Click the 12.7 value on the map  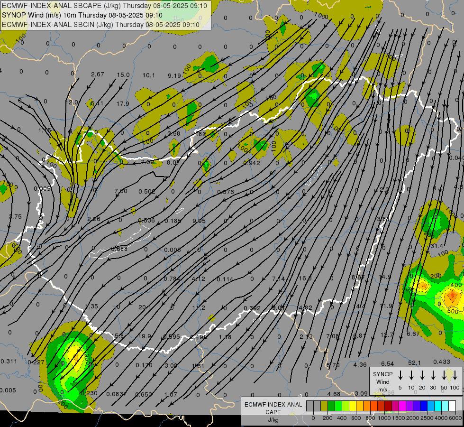click(x=387, y=334)
